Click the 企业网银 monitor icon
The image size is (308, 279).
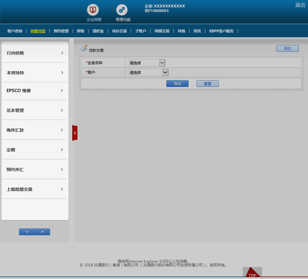click(x=93, y=10)
